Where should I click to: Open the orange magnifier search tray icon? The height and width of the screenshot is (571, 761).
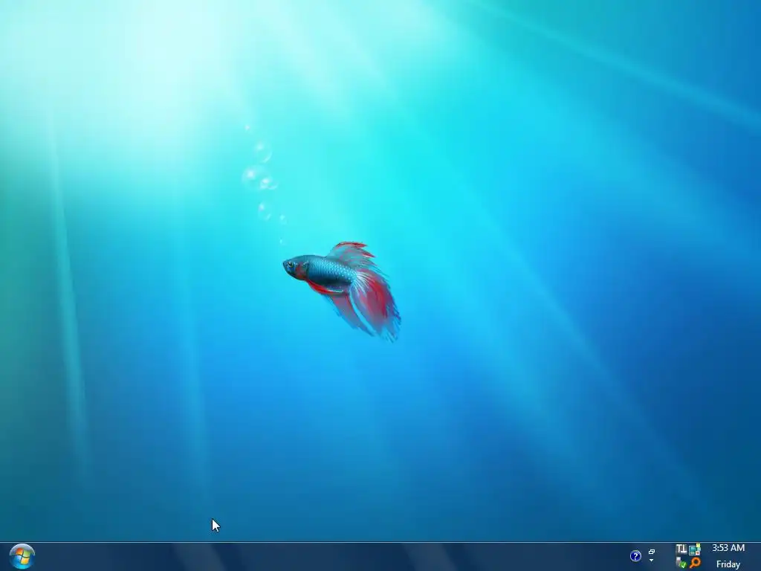tap(695, 564)
